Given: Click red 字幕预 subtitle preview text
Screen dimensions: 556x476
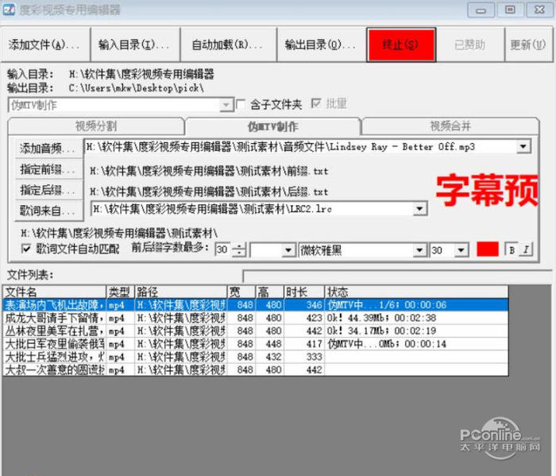Looking at the screenshot, I should 486,190.
